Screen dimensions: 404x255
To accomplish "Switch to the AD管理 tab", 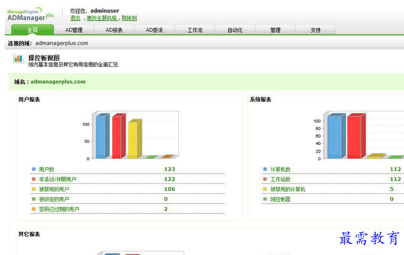I will pos(74,30).
